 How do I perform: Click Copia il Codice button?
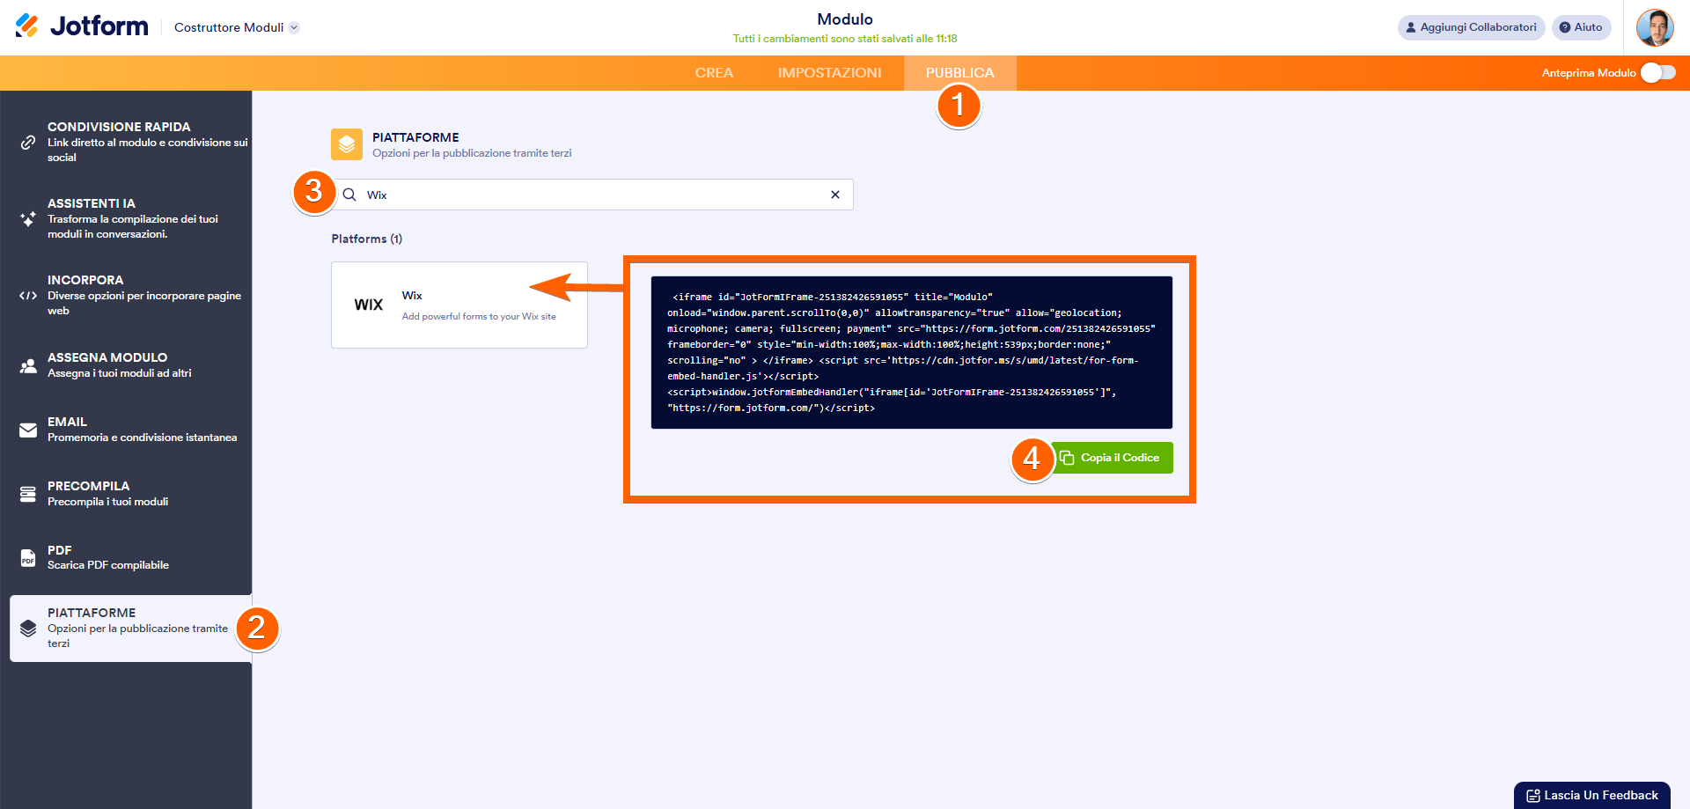point(1112,458)
